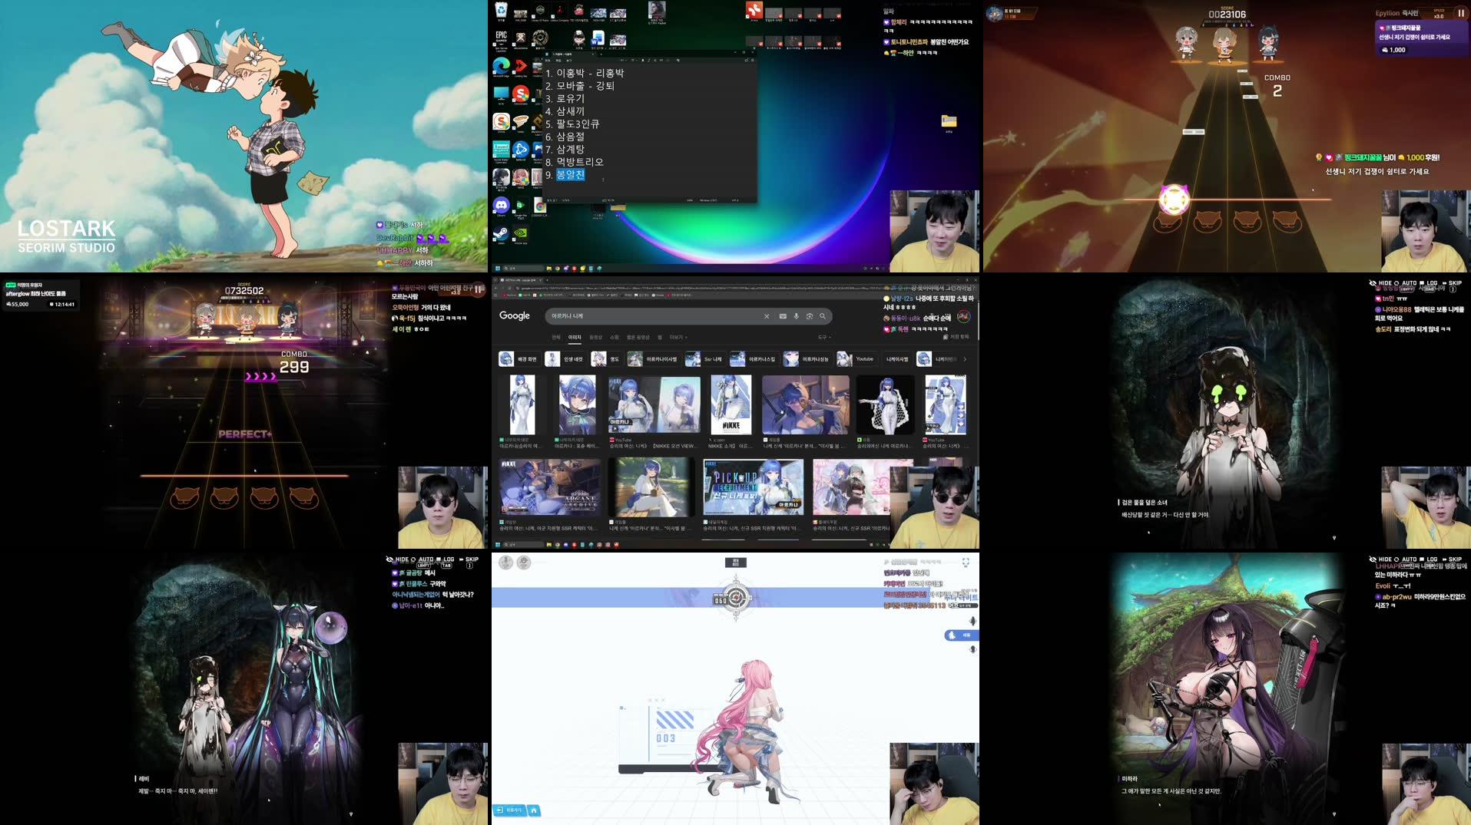Open File Explorer from desktop panel taskbar
Image resolution: width=1471 pixels, height=825 pixels.
549,268
